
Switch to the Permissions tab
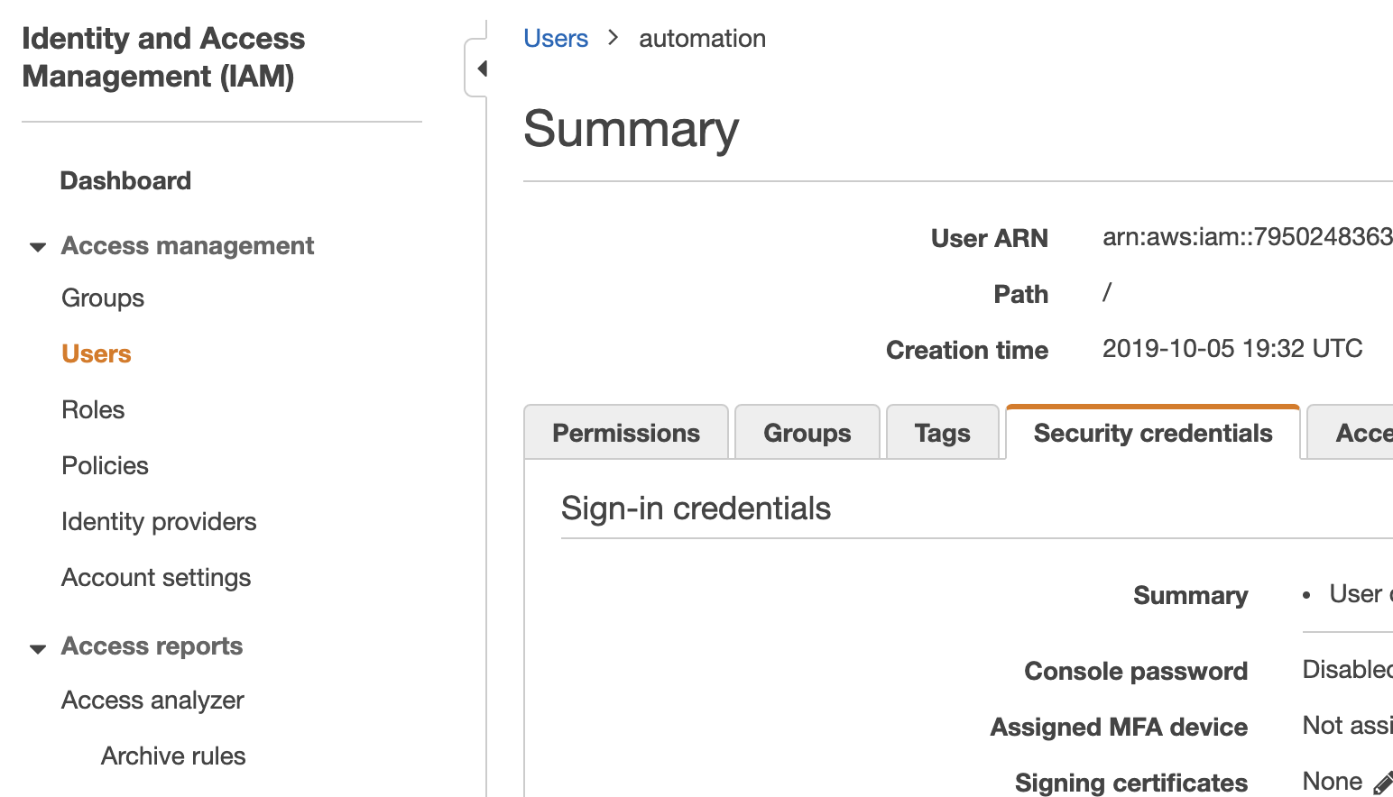(x=625, y=433)
